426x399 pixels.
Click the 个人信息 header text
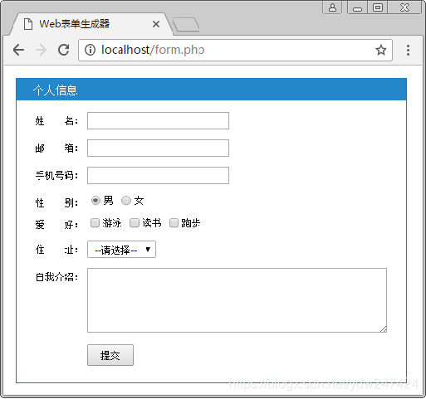[x=56, y=90]
